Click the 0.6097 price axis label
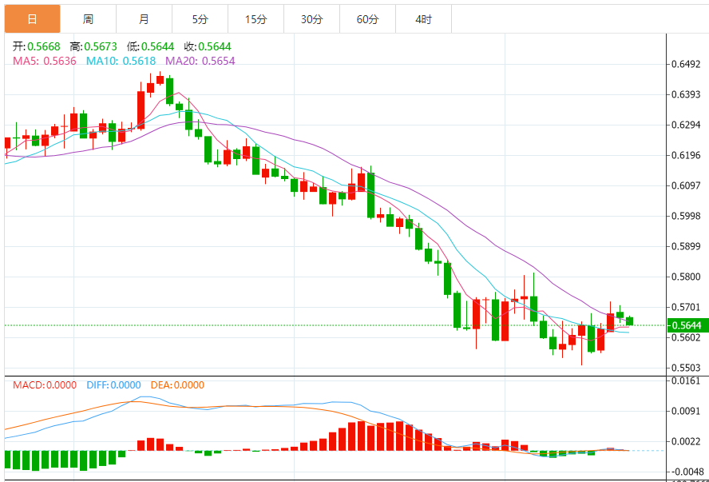The height and width of the screenshot is (482, 709). [x=686, y=185]
